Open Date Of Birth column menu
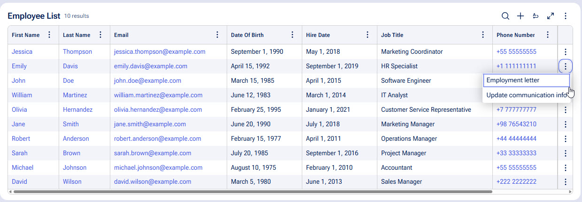 point(292,35)
